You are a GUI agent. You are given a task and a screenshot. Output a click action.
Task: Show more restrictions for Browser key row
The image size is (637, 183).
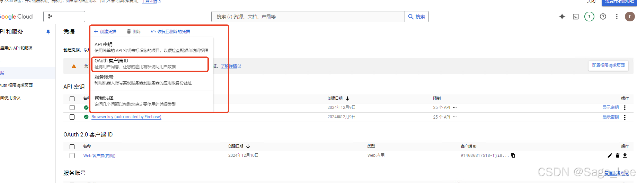click(455, 117)
